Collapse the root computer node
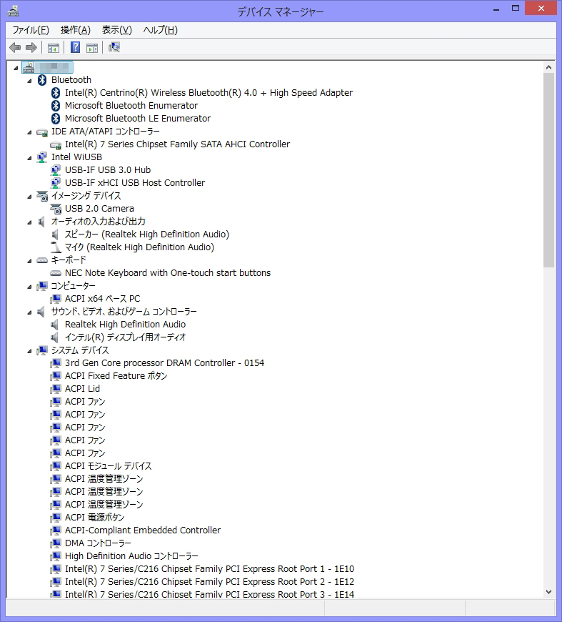The height and width of the screenshot is (622, 562). (16, 68)
